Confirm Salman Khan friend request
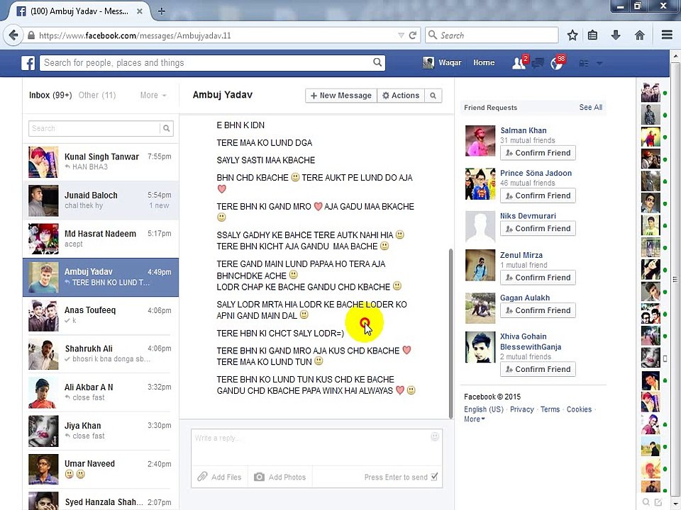Image resolution: width=681 pixels, height=510 pixels. coord(538,153)
